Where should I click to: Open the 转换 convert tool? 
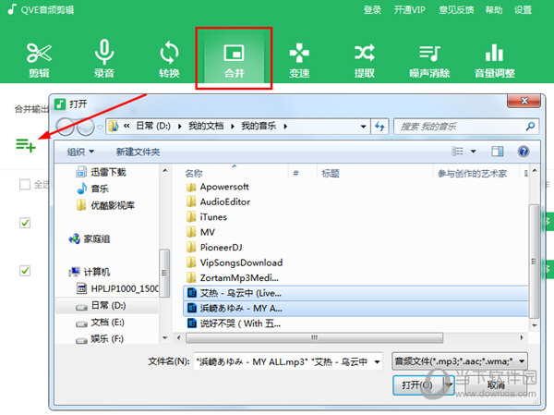[169, 59]
